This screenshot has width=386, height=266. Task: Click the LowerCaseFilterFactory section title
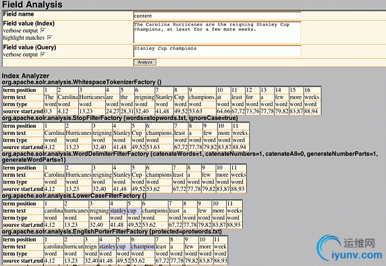(74, 196)
